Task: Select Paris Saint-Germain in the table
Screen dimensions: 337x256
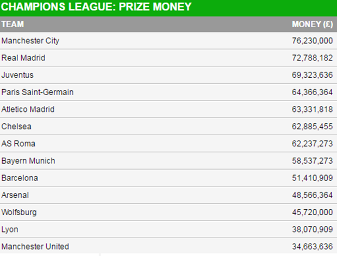Action: coord(38,92)
